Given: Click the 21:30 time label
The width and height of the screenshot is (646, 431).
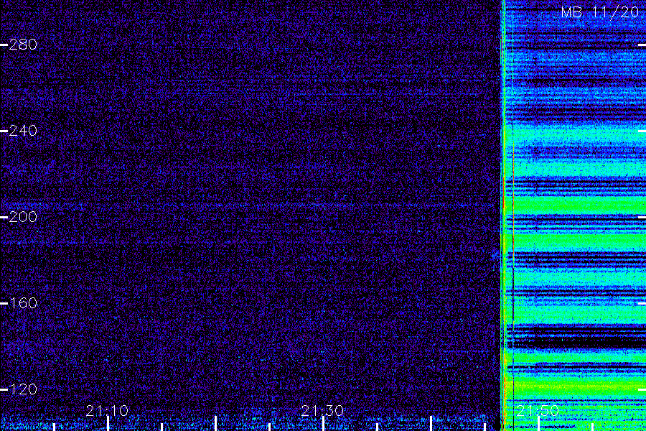Looking at the screenshot, I should point(322,411).
